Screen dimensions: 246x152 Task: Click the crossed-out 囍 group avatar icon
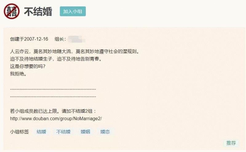(12, 11)
